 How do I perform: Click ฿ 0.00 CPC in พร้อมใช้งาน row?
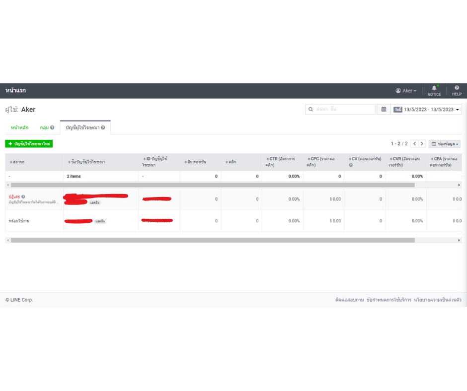click(335, 221)
